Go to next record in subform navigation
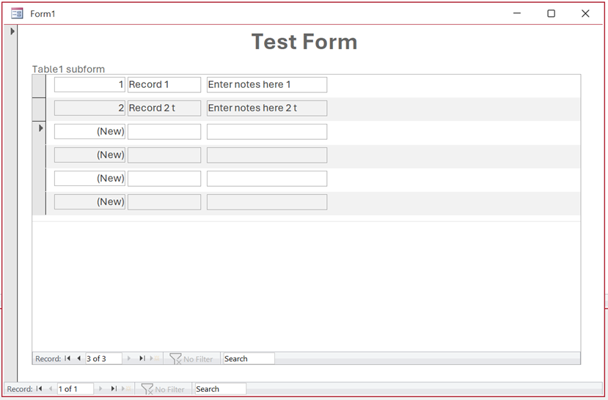Image resolution: width=608 pixels, height=400 pixels. coord(129,358)
